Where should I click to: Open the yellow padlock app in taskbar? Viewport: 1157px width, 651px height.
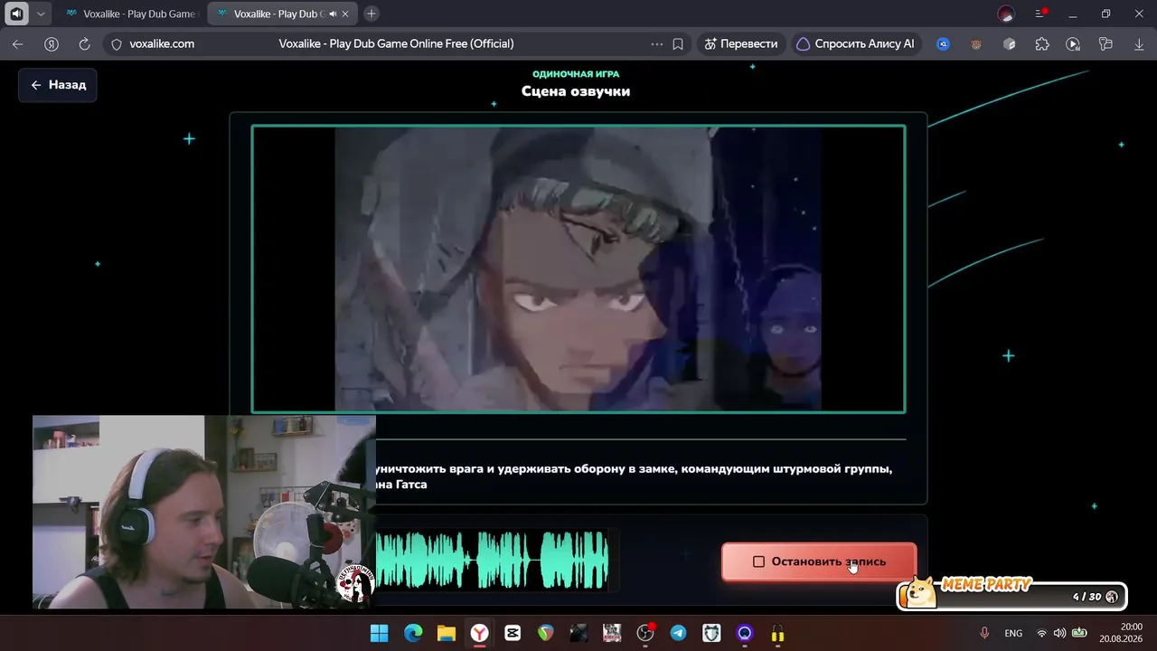[777, 633]
